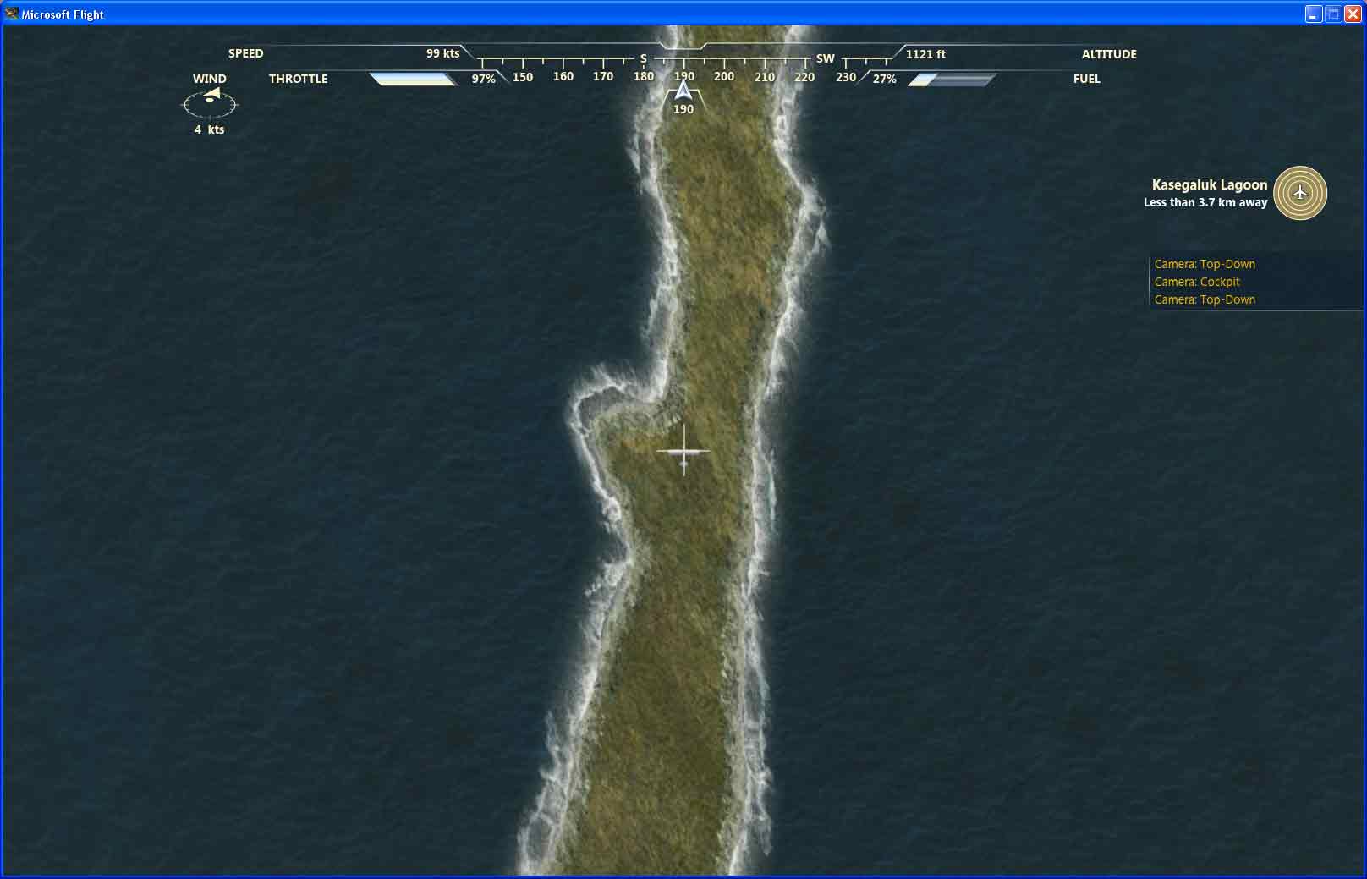Click the 99 kts speed readout
Image resolution: width=1367 pixels, height=879 pixels.
coord(442,53)
